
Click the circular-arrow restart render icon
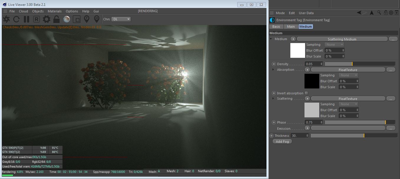pyautogui.click(x=17, y=19)
